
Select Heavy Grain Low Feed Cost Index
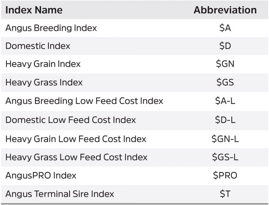[76, 139]
